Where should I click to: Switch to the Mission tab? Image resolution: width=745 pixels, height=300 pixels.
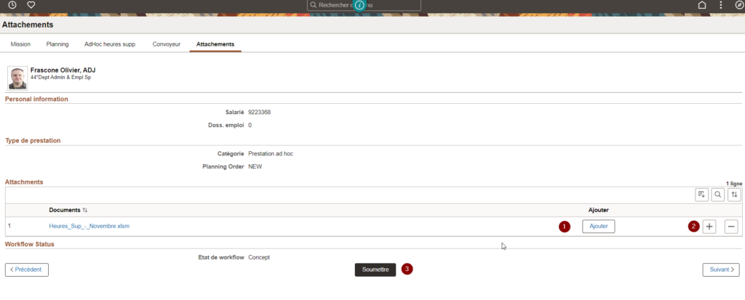(20, 44)
